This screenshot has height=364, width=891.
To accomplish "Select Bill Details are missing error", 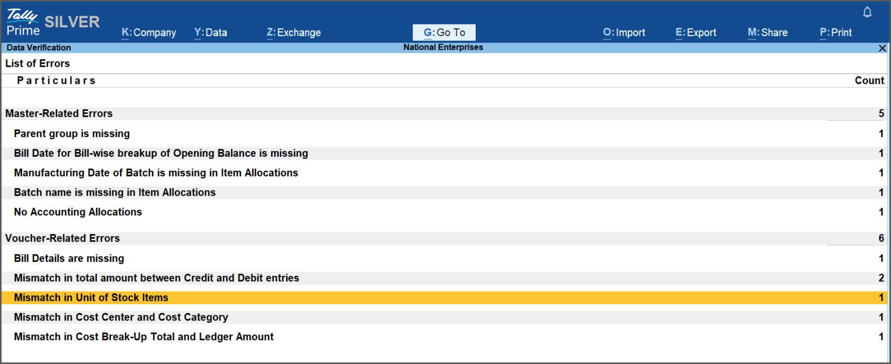I will pyautogui.click(x=68, y=258).
